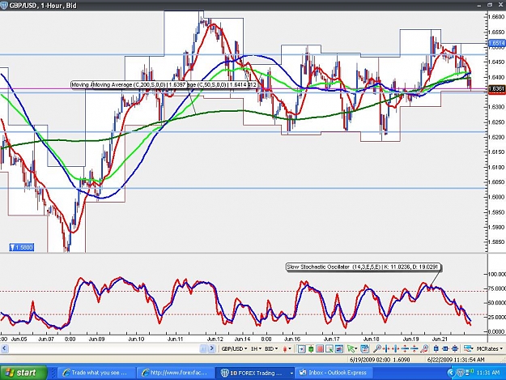Click the blue horizontal fit icon
Image resolution: width=506 pixels, height=380 pixels.
[x=445, y=348]
